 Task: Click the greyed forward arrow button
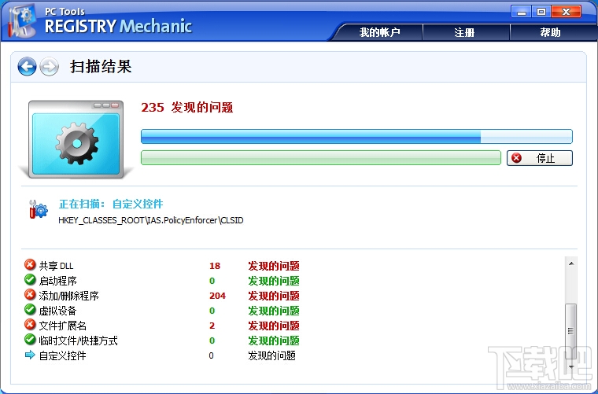50,67
